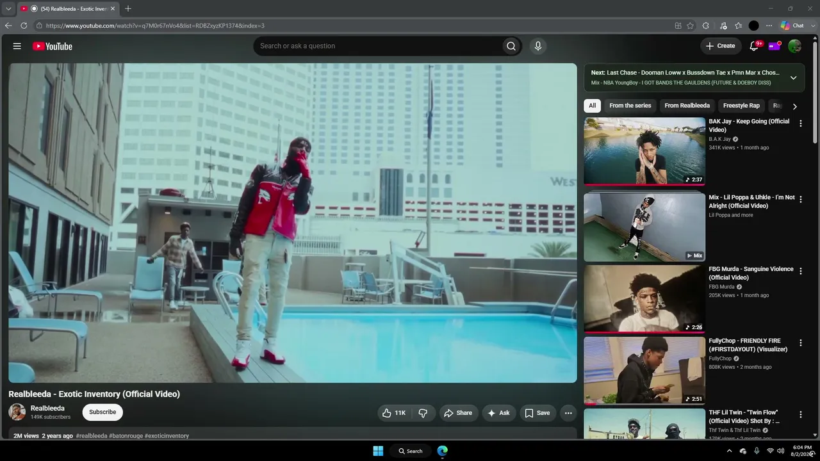Select the From the series chip

[630, 106]
